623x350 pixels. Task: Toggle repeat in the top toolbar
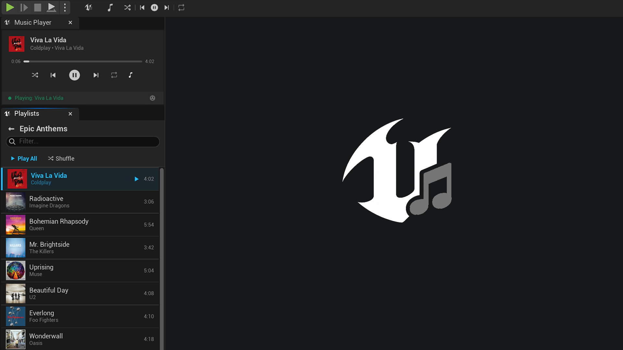(181, 7)
